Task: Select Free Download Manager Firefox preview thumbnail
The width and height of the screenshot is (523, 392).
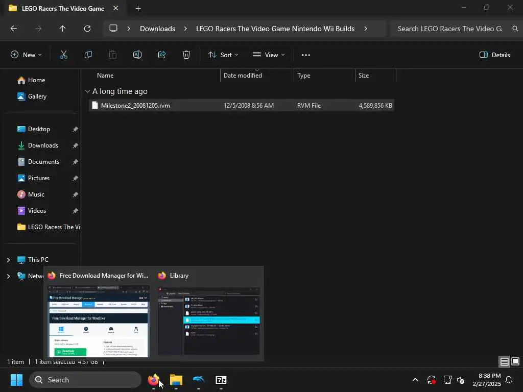Action: point(99,322)
